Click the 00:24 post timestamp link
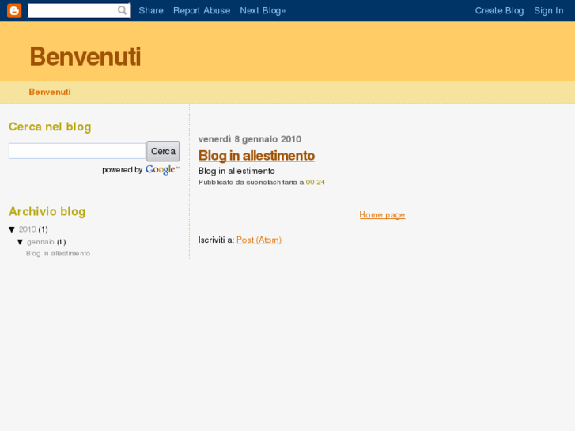The height and width of the screenshot is (431, 575). coord(316,183)
